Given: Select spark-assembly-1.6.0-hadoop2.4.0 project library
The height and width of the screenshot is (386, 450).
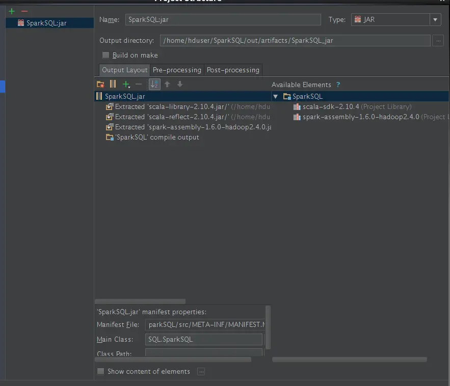Looking at the screenshot, I should point(370,117).
